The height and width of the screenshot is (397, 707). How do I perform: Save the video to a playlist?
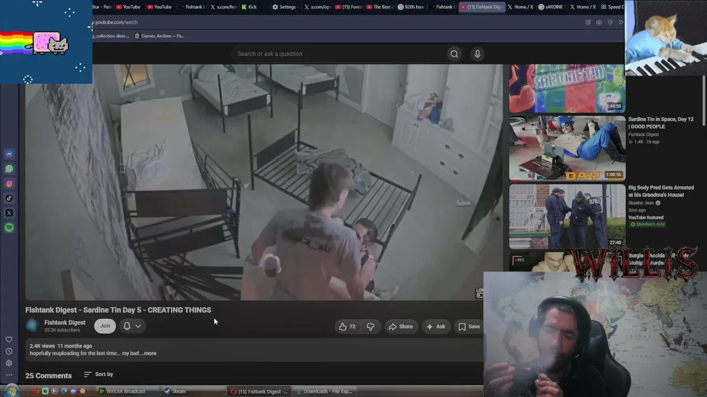[469, 326]
